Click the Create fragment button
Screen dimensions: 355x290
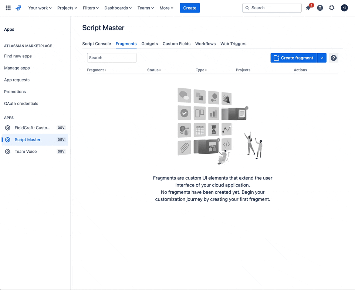294,58
